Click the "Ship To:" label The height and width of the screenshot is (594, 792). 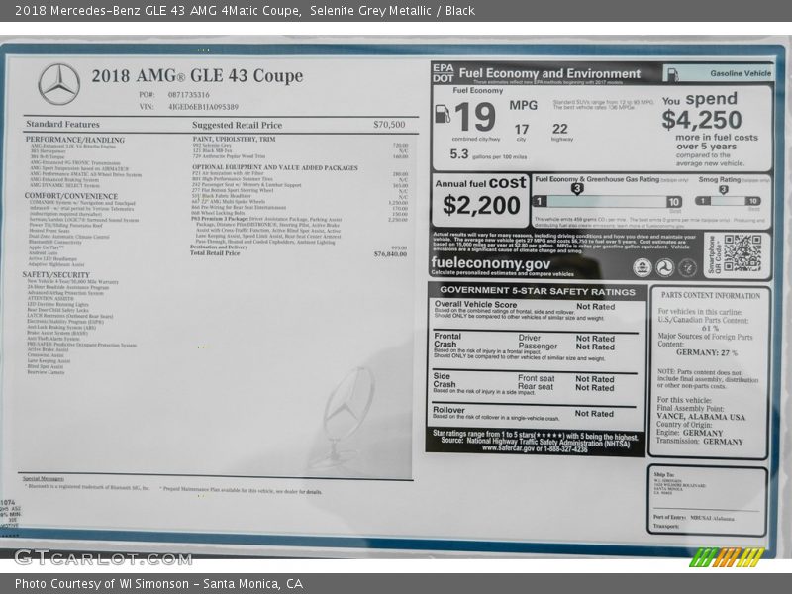click(x=663, y=475)
